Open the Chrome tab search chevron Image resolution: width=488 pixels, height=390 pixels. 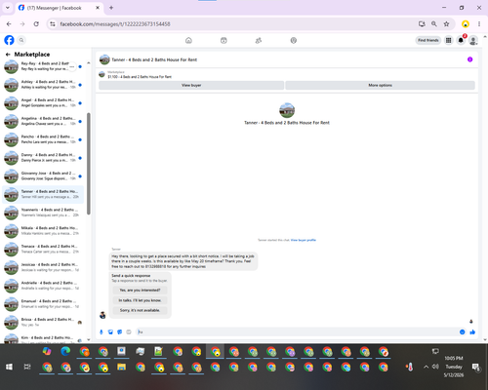(8, 8)
